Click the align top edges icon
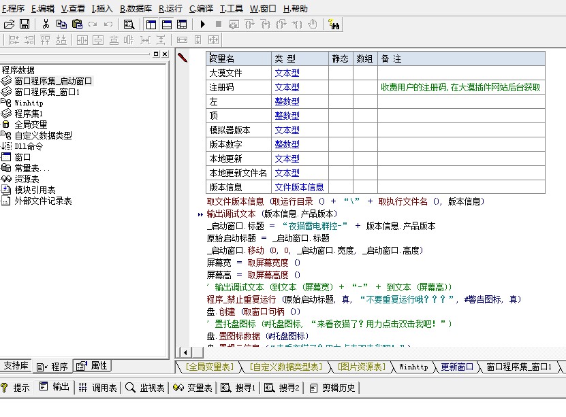Image resolution: width=566 pixels, height=417 pixels. coord(45,39)
